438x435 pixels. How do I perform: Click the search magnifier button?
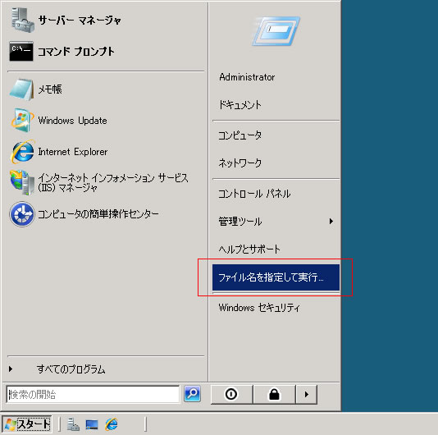click(192, 394)
